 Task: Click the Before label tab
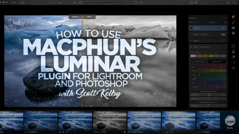[75, 17]
